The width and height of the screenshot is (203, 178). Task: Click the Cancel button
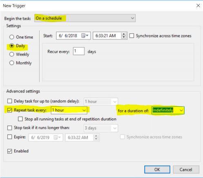tap(186, 169)
